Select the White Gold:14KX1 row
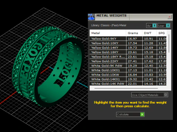The height and width of the screenshot is (132, 177). (128, 79)
